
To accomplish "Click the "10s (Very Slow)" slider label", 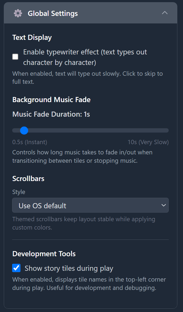I will 148,142.
